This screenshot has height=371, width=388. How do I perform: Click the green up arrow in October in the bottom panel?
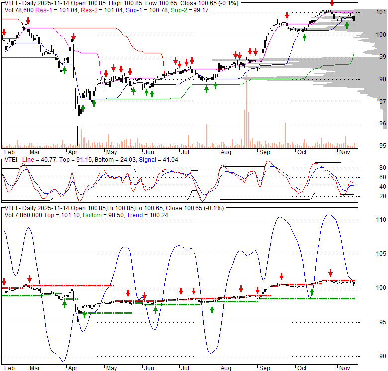click(x=312, y=291)
